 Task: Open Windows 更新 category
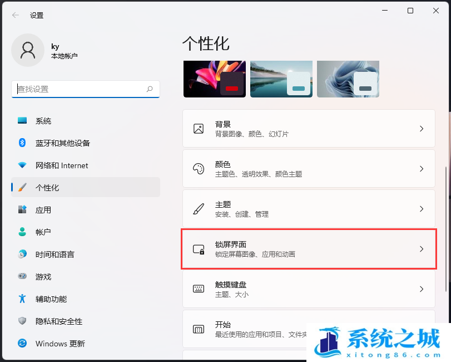[x=86, y=343]
